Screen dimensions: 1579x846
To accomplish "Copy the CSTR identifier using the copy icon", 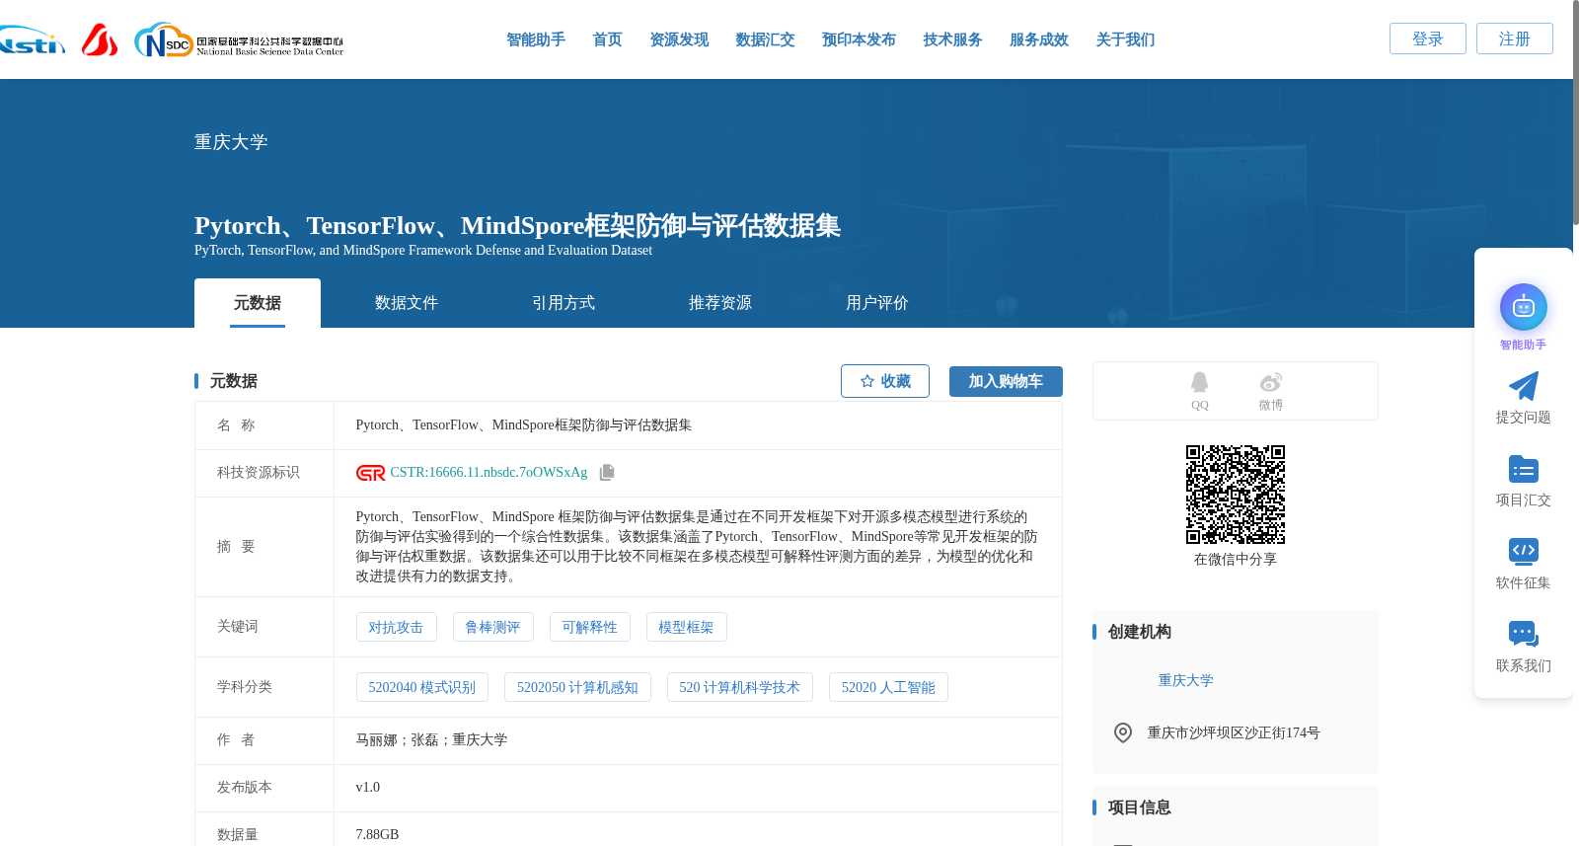I will point(607,473).
